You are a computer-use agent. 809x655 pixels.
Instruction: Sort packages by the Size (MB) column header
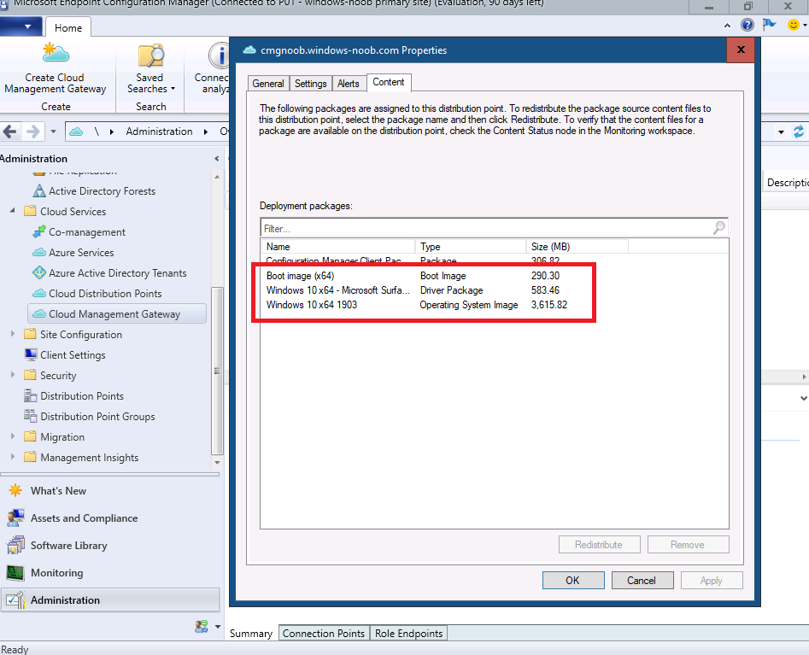pyautogui.click(x=577, y=247)
